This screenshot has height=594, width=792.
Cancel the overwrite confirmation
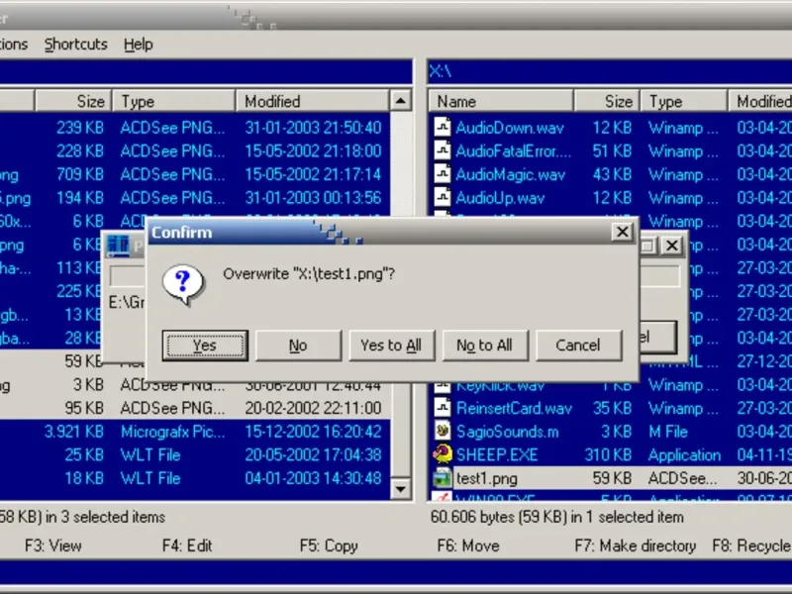tap(578, 346)
